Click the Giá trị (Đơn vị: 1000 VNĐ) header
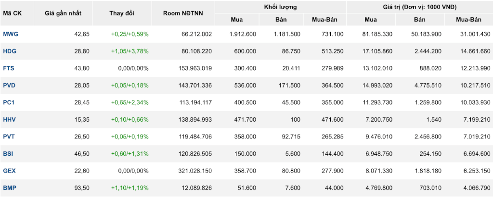 click(419, 7)
